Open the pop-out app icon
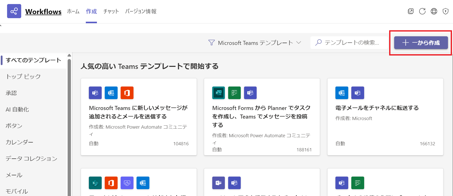Viewport: 453px width, 196px height. point(411,11)
